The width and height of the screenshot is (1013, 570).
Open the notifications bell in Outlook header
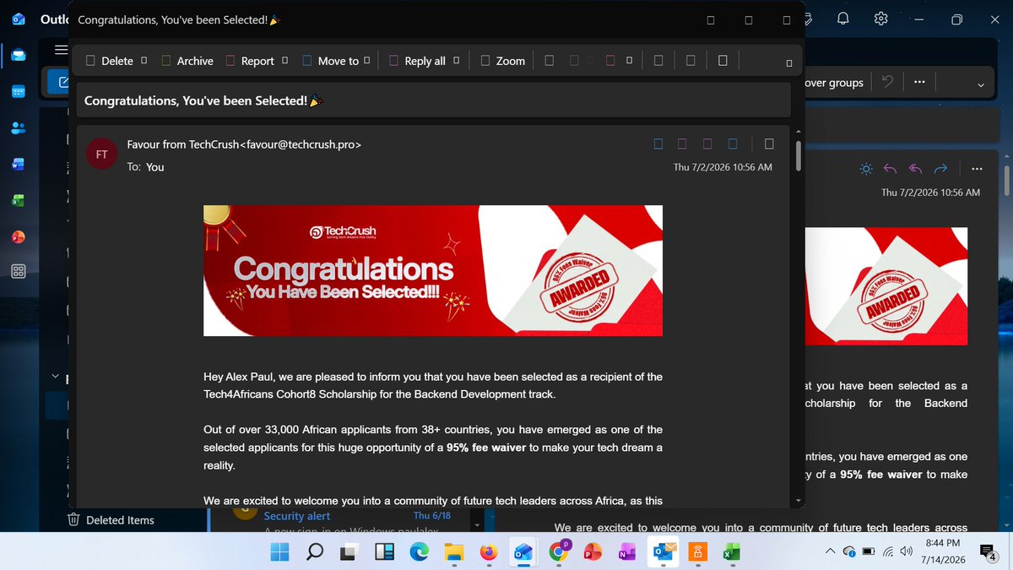[843, 19]
